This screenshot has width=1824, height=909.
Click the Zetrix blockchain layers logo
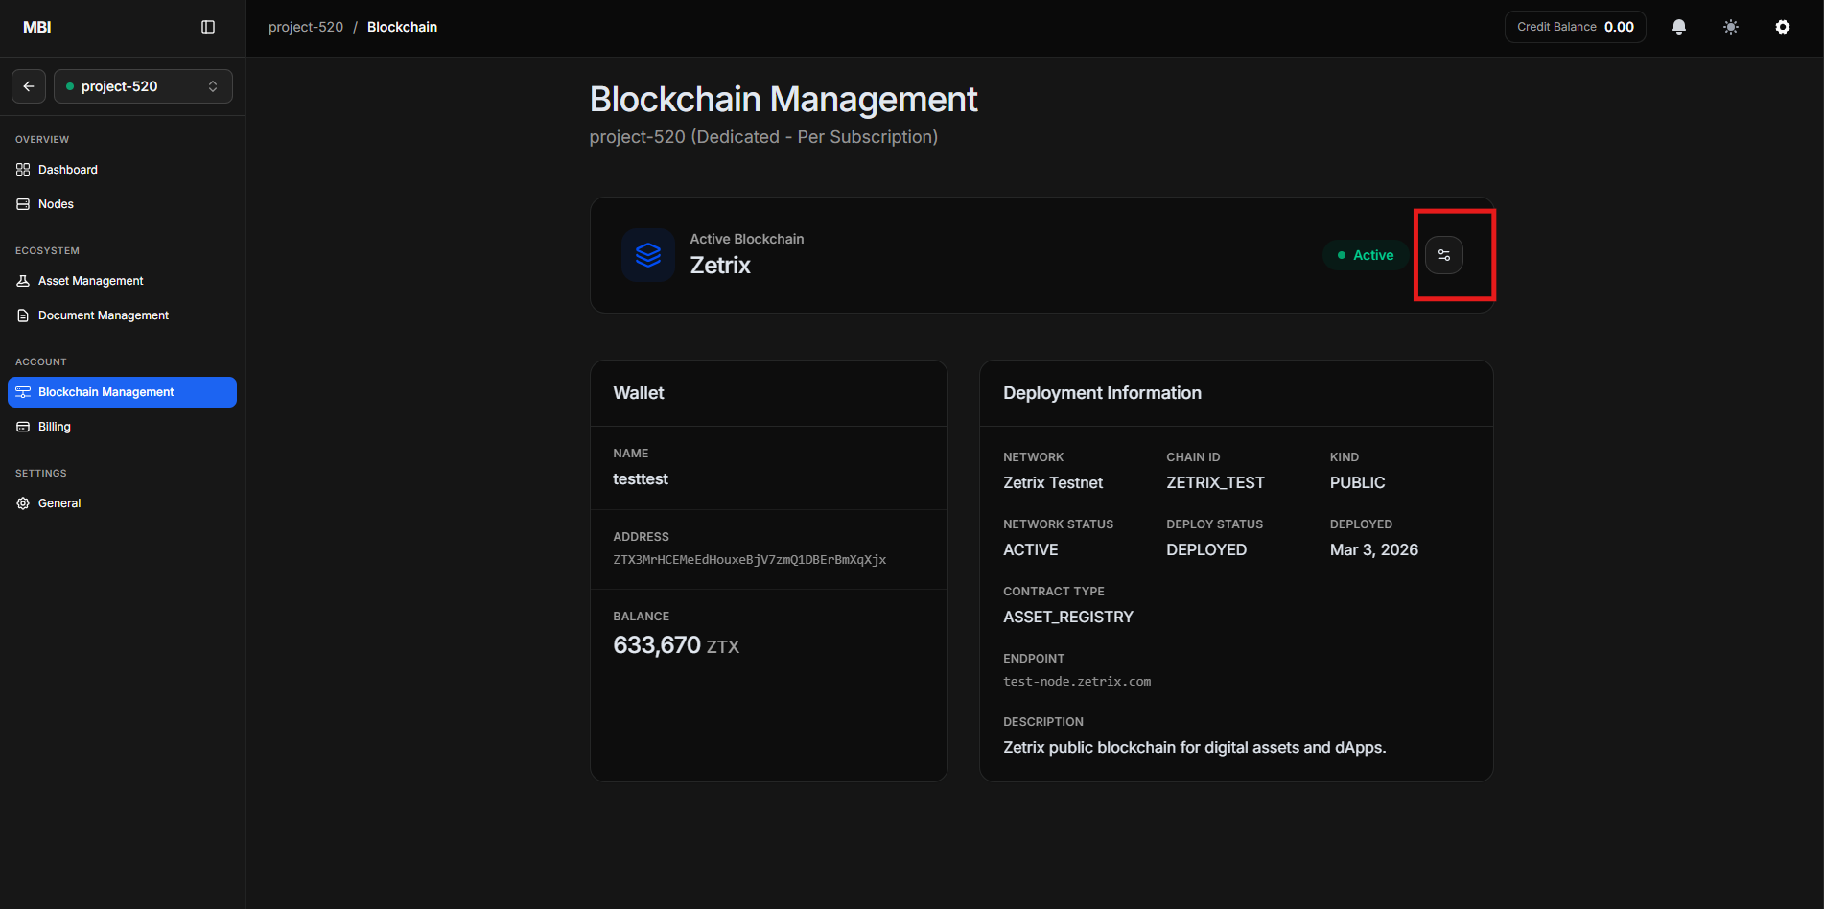(648, 255)
